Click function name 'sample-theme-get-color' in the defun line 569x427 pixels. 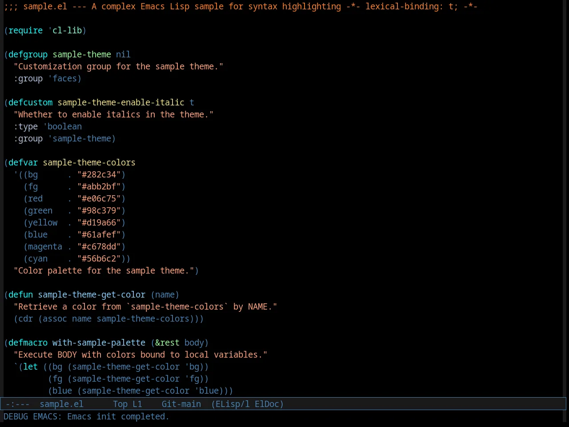click(92, 294)
